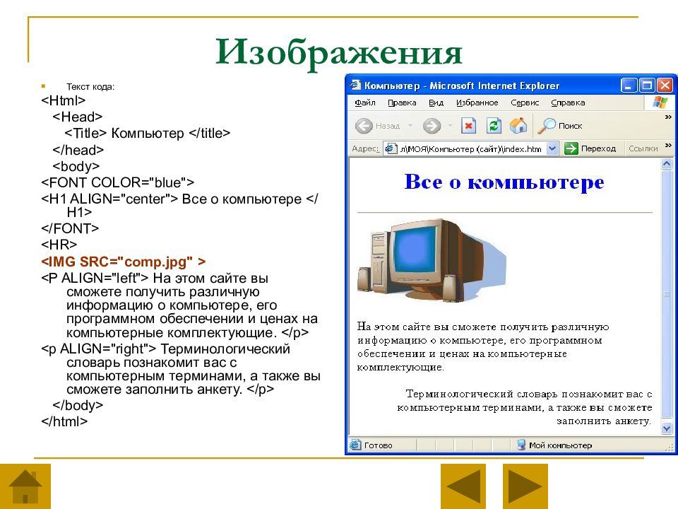This screenshot has height=509, width=678.
Task: Click the Адрес: label in Internet Explorer
Action: click(365, 148)
